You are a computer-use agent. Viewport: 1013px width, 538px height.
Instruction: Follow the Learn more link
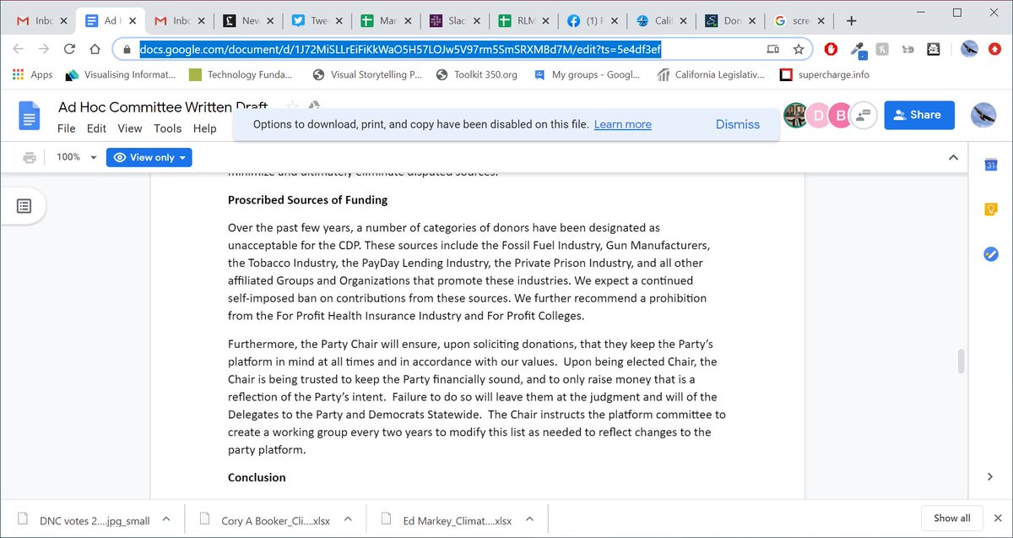pos(623,124)
